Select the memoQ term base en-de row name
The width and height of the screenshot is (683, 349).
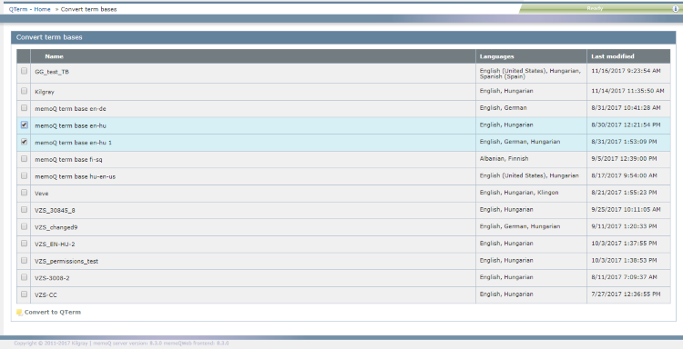click(70, 109)
